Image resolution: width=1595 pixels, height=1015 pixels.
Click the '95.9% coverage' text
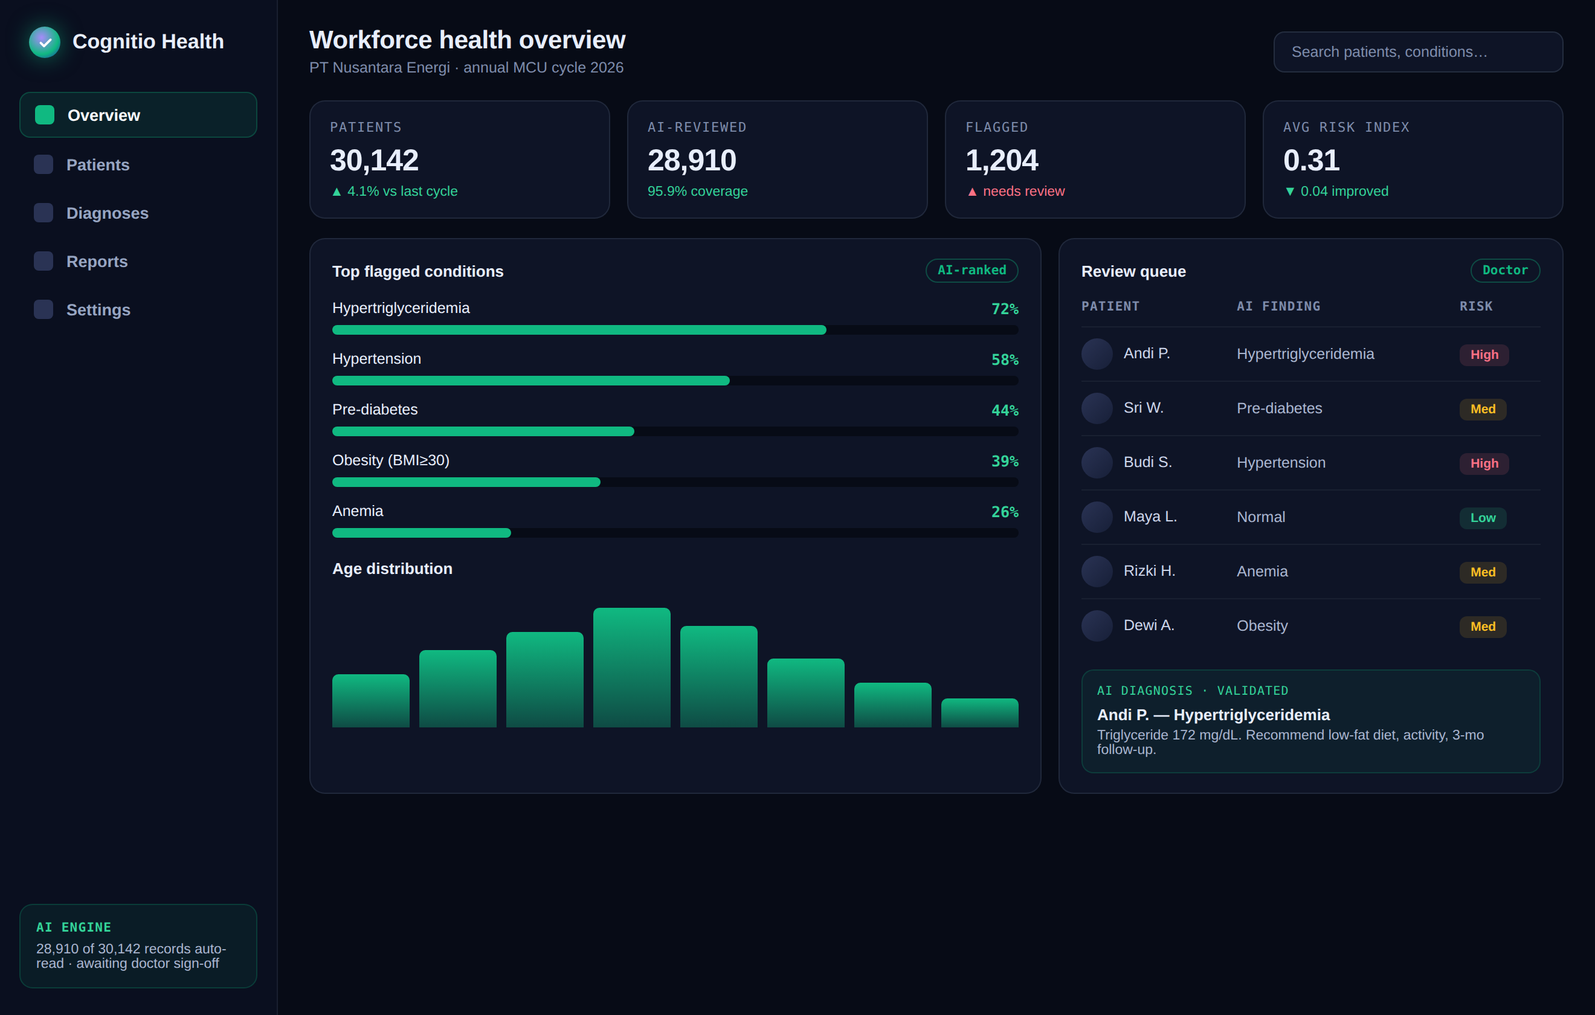[x=697, y=191]
